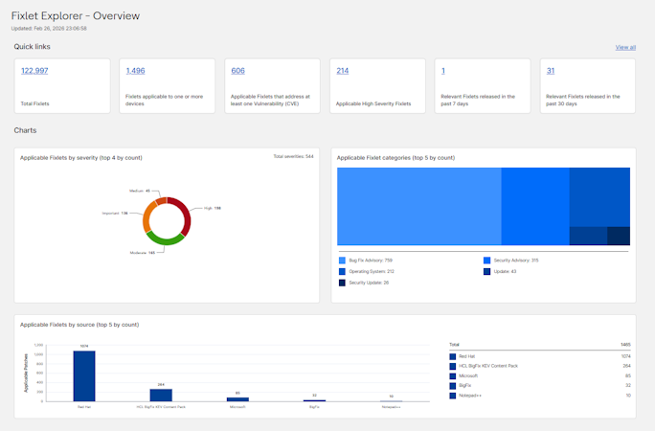Click the 'High: 198' donut label
Image resolution: width=655 pixels, height=431 pixels.
(213, 208)
